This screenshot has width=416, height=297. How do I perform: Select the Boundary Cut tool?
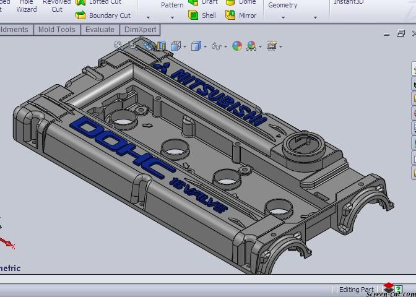(103, 15)
